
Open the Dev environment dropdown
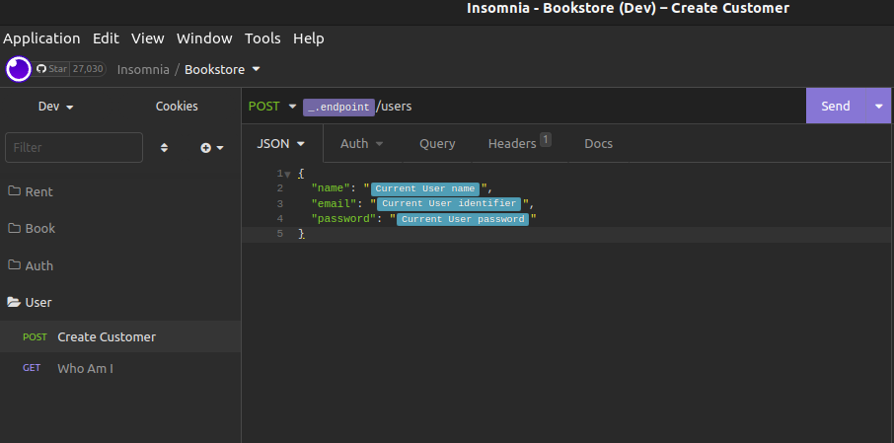point(56,107)
